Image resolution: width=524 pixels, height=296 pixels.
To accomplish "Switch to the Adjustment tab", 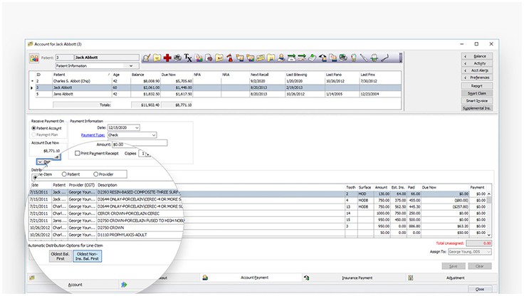I will 455,277.
